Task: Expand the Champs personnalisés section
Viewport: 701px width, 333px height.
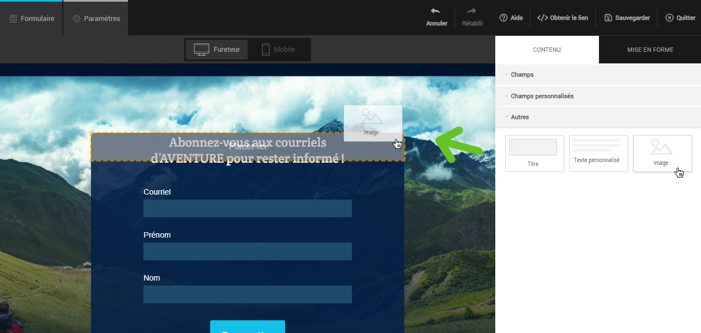Action: (542, 96)
